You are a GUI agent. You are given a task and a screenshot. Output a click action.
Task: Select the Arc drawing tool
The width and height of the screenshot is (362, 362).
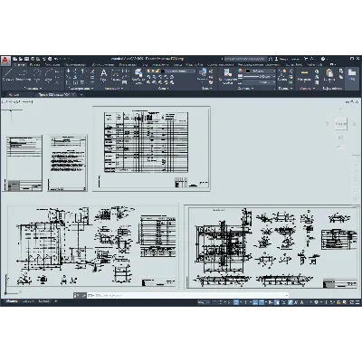pyautogui.click(x=49, y=75)
